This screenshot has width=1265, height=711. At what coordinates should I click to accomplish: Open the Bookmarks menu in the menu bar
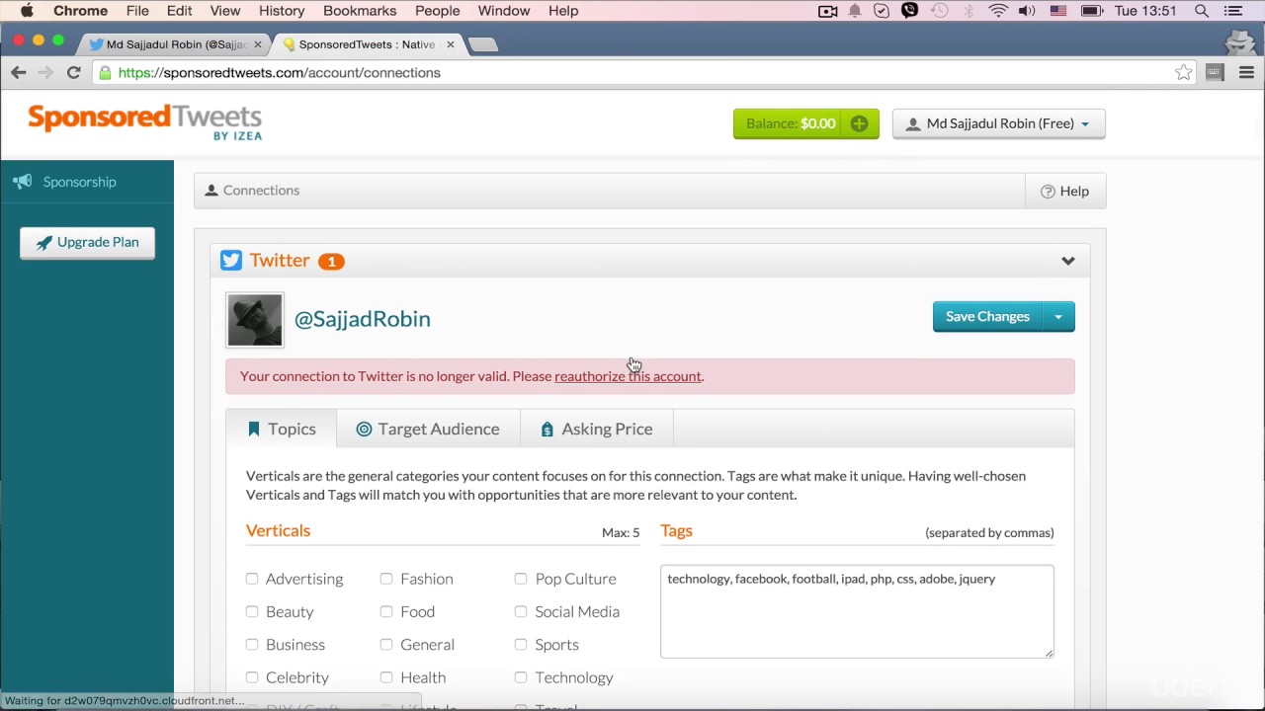[x=360, y=11]
